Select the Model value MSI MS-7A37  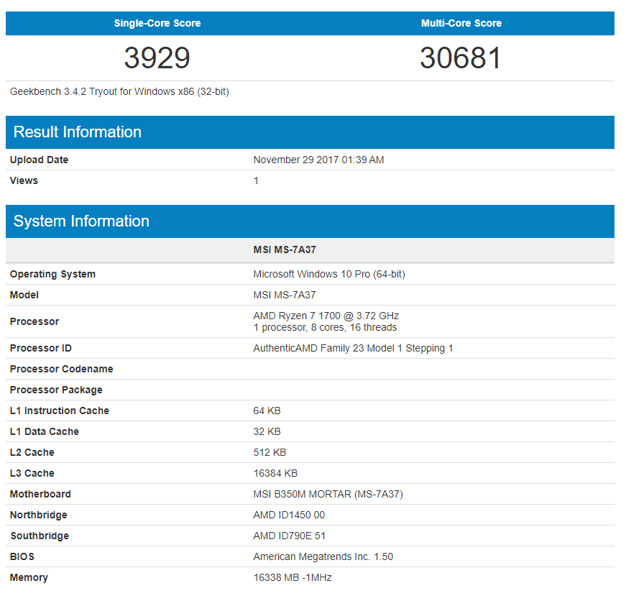(x=285, y=295)
